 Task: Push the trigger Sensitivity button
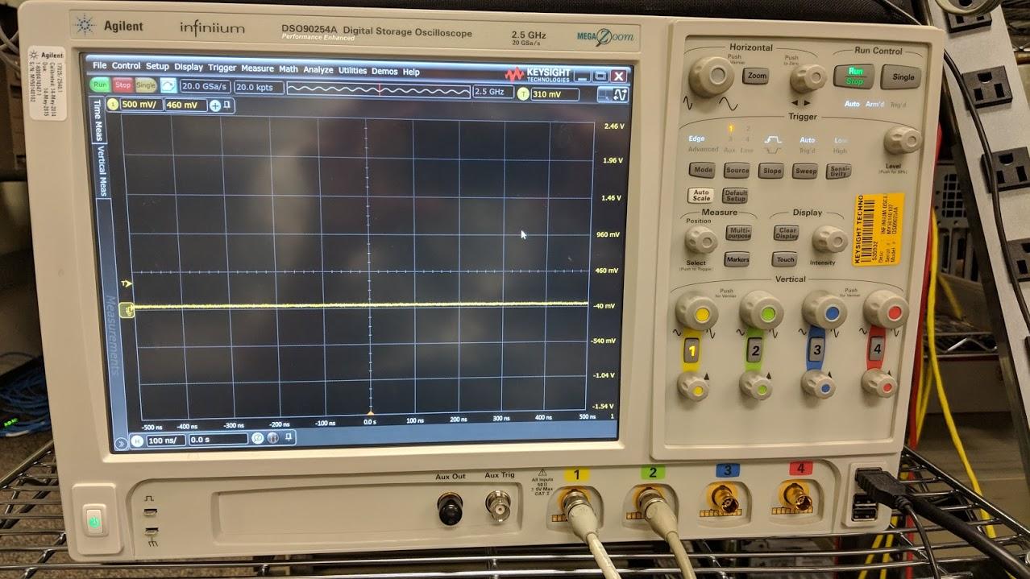(x=838, y=172)
